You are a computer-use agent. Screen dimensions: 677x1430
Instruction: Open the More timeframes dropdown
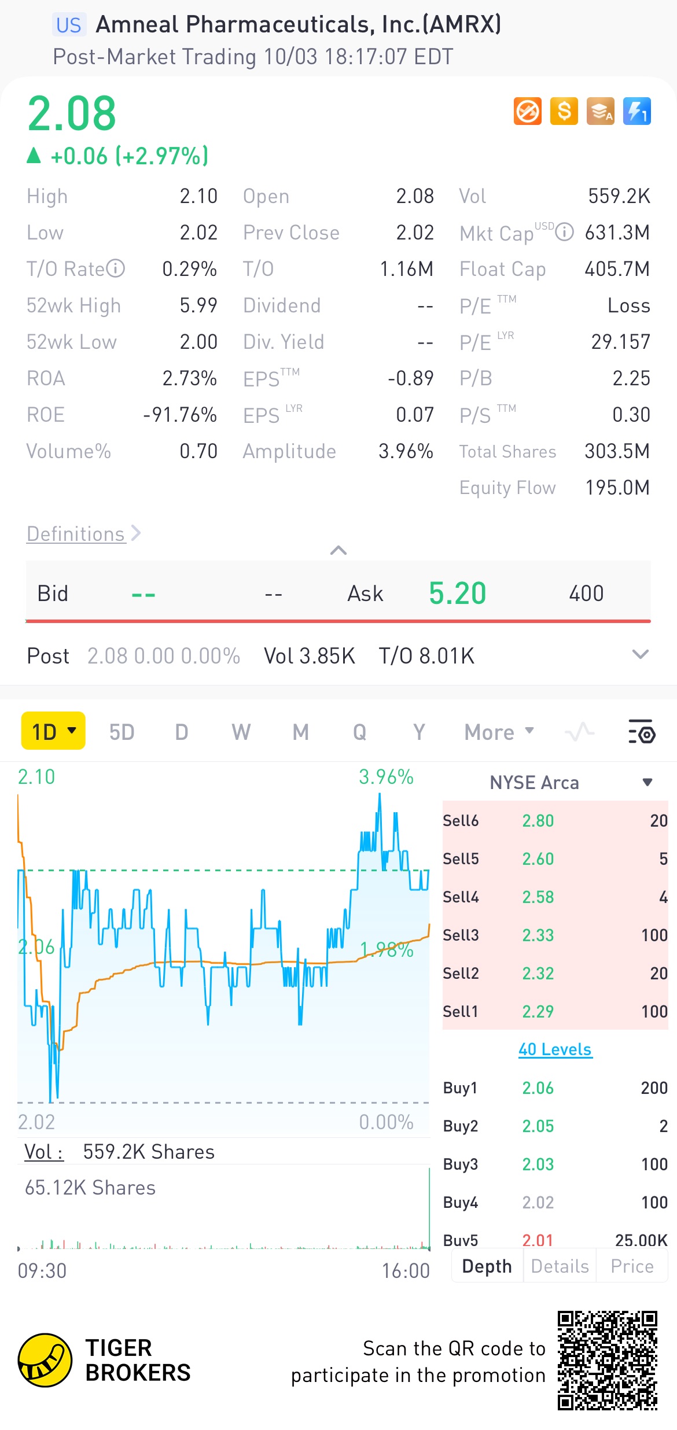pyautogui.click(x=499, y=732)
